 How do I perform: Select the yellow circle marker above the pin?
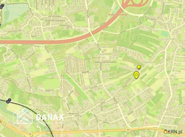click(x=139, y=67)
